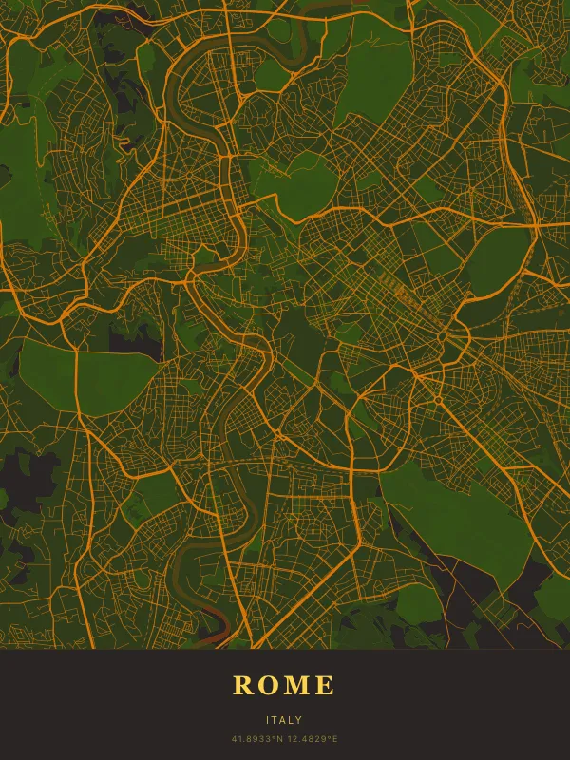
Task: Click the 41.8933°N 12.4829°E coordinates text
Action: [284, 738]
